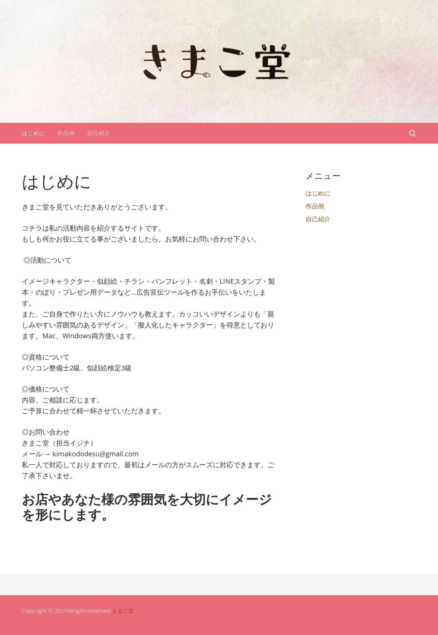Click the greeting line きまこ堂を見ていただきありがとうございます。
The height and width of the screenshot is (635, 438).
click(97, 207)
